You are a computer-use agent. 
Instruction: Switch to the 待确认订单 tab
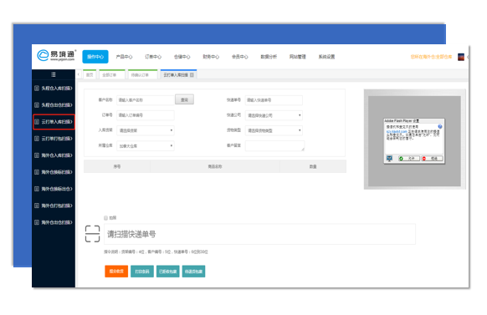tap(143, 74)
